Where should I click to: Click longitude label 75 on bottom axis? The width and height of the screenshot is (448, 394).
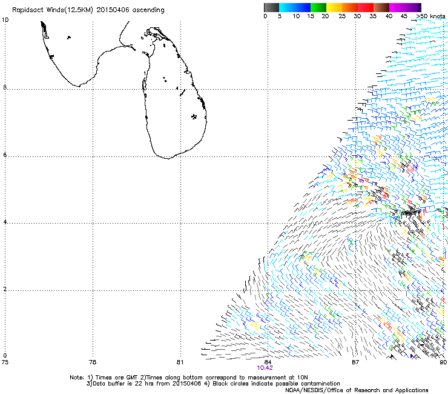(x=5, y=362)
